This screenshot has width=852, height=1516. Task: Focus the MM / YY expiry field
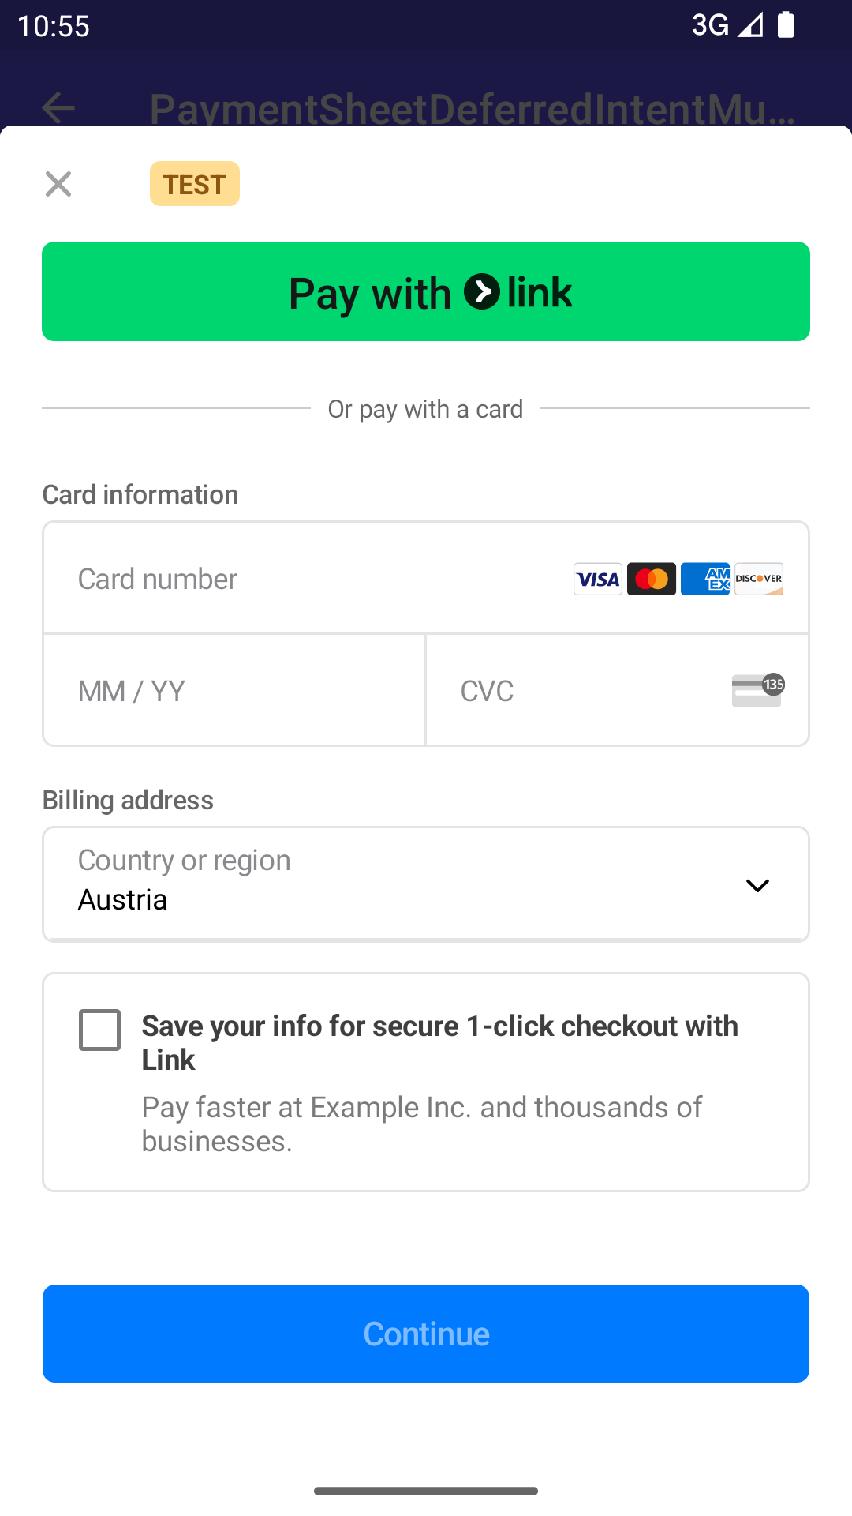[234, 691]
